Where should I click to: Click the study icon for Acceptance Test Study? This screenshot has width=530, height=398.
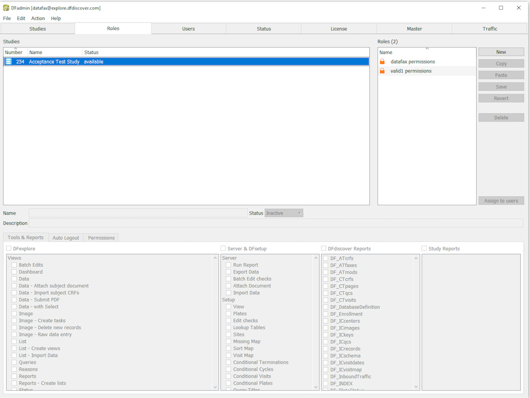(x=8, y=62)
